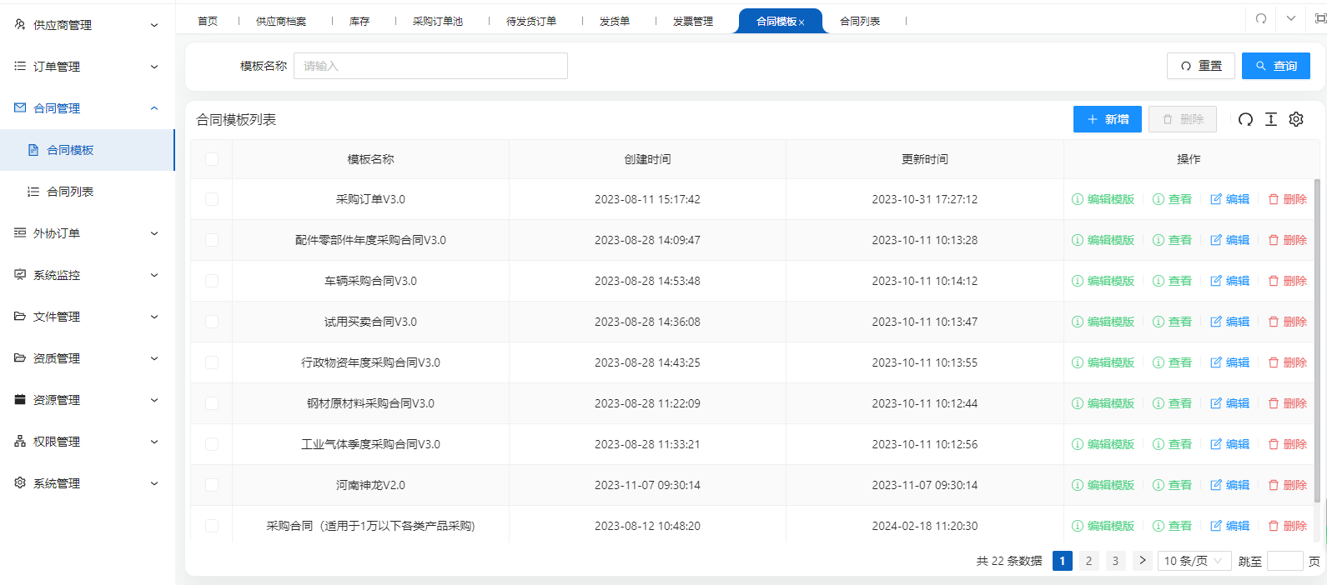The image size is (1327, 585).
Task: Check the row 行政物资年度采购合同V3.0
Action: coord(212,362)
